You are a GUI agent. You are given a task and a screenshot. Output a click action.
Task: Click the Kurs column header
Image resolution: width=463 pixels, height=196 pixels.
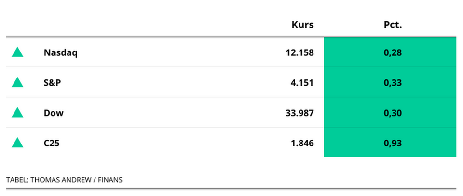pyautogui.click(x=302, y=25)
